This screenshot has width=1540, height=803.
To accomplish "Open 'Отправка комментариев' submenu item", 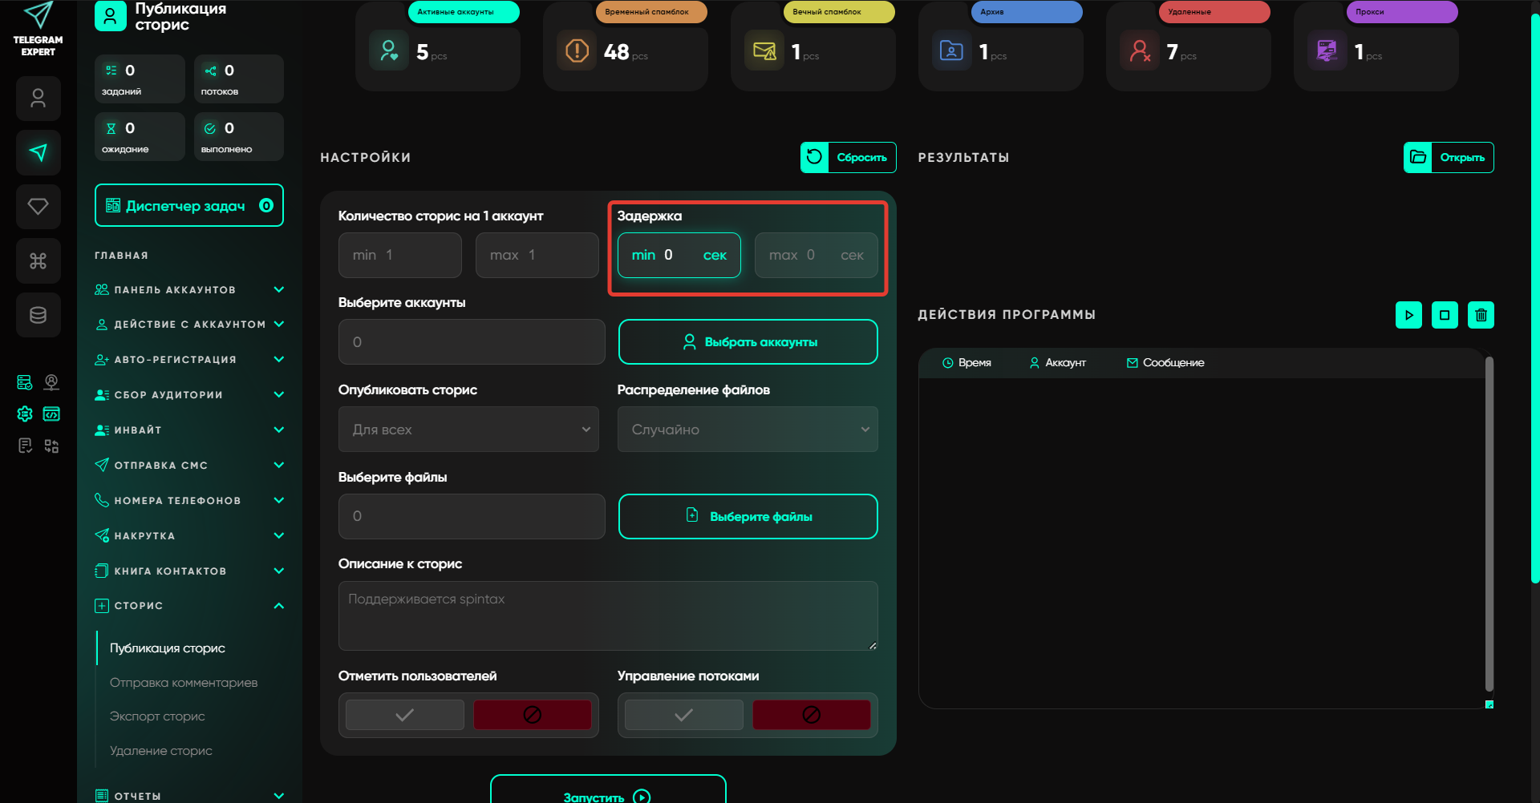I will point(184,683).
